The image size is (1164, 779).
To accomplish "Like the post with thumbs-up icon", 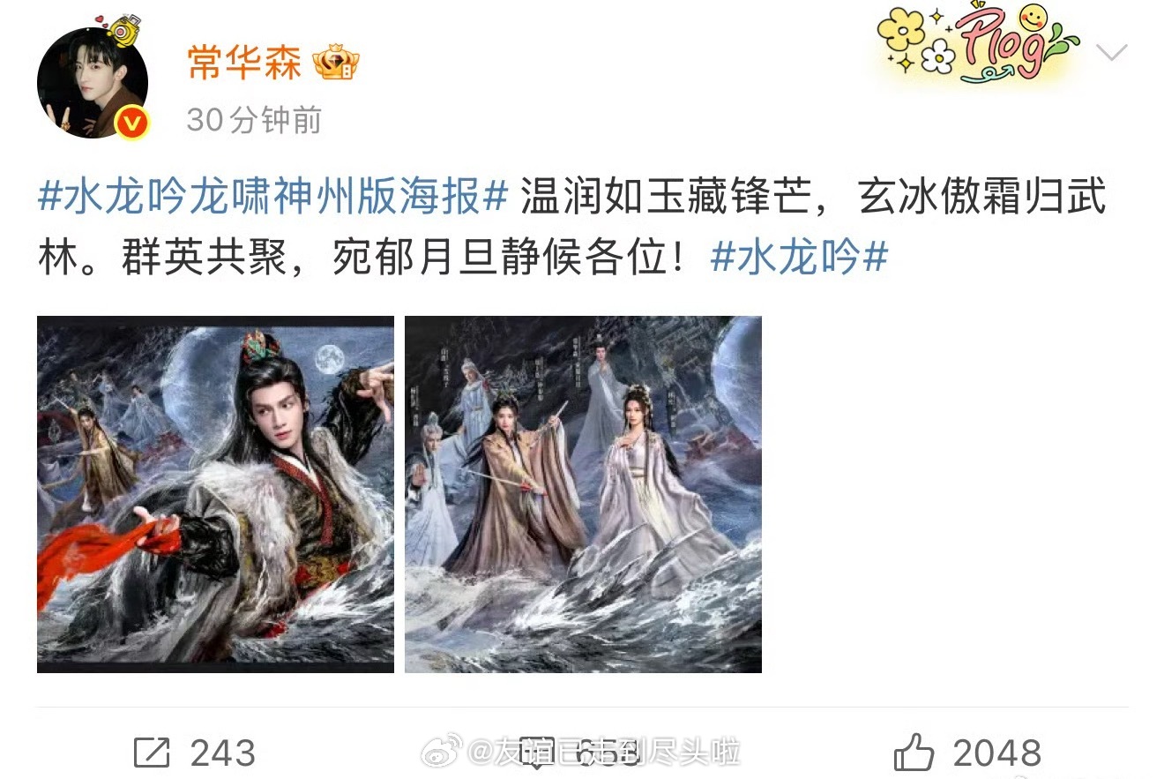I will click(x=914, y=753).
